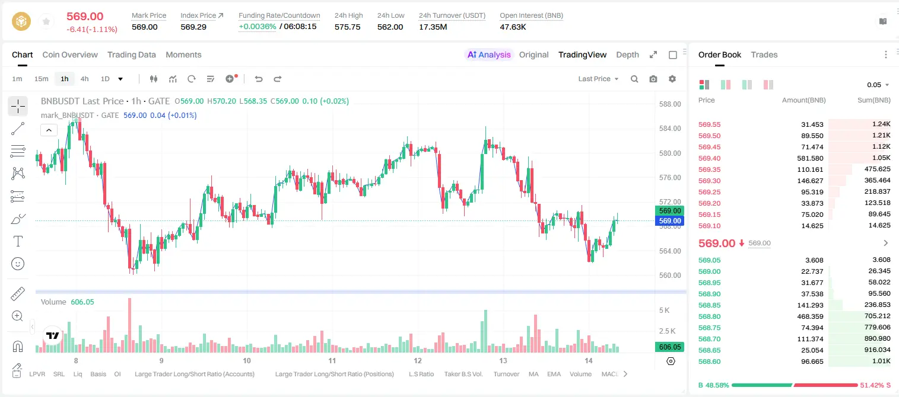Open the indicators chart icon
The image size is (899, 397).
click(x=173, y=79)
